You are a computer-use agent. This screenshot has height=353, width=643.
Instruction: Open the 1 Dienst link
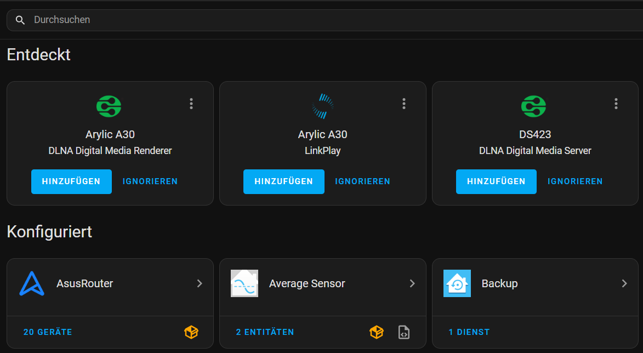[469, 332]
